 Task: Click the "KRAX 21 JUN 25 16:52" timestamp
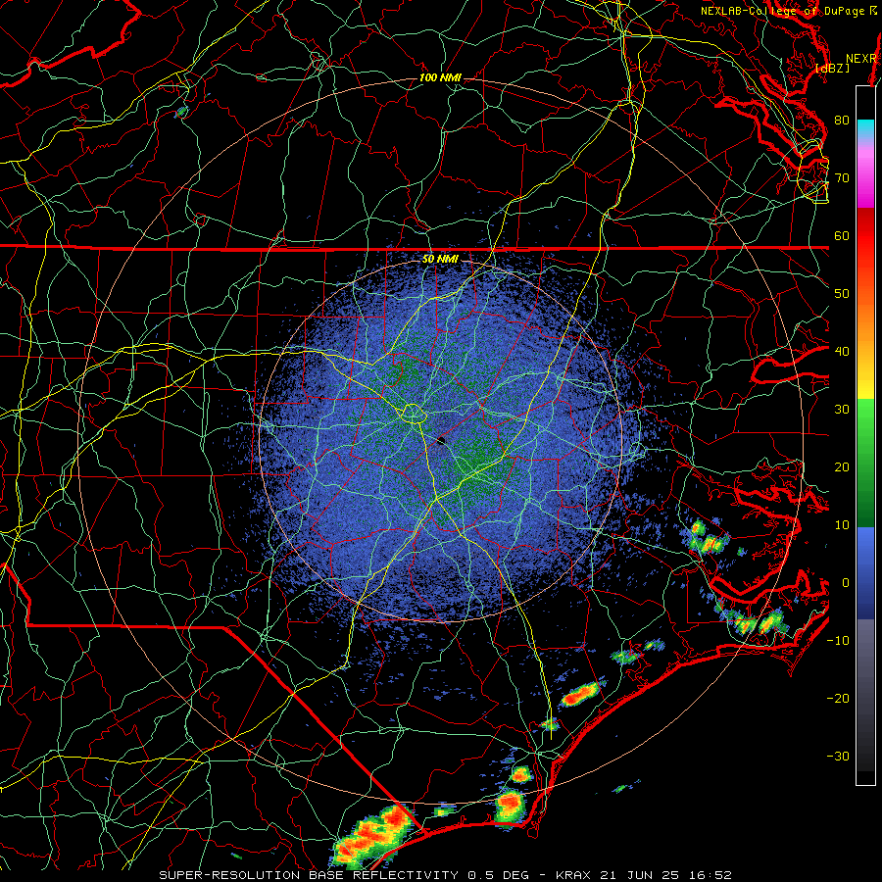point(644,875)
